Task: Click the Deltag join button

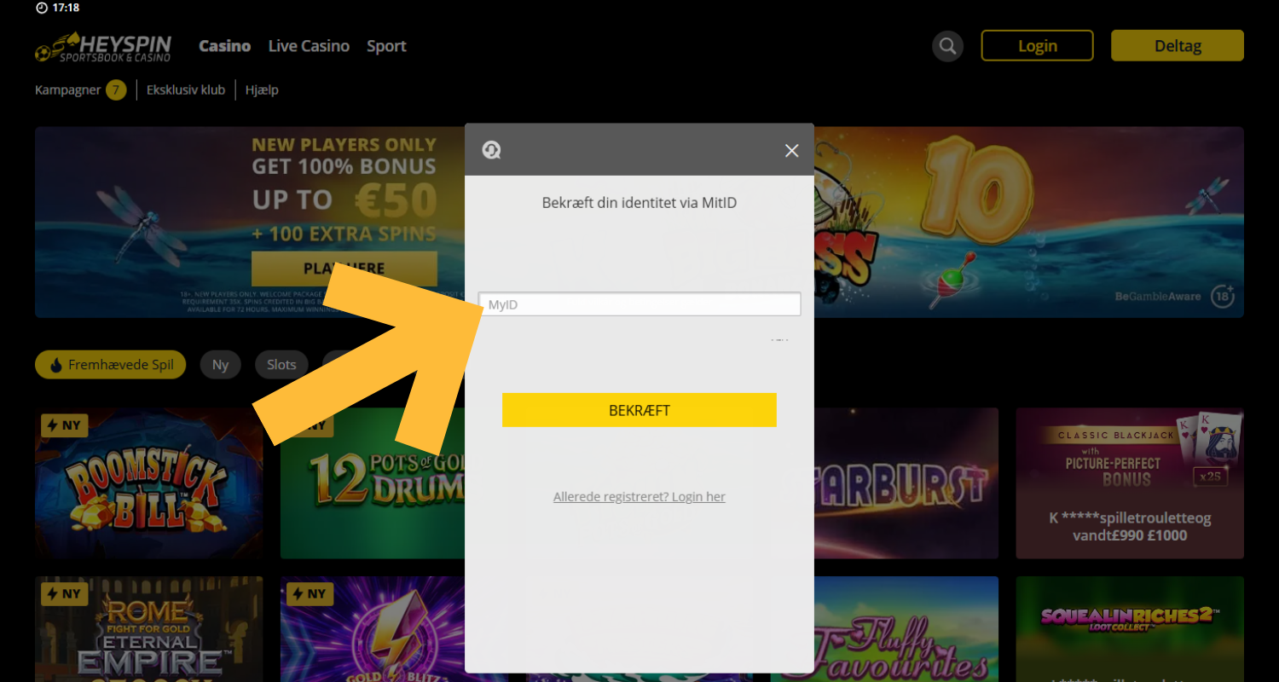Action: tap(1178, 46)
